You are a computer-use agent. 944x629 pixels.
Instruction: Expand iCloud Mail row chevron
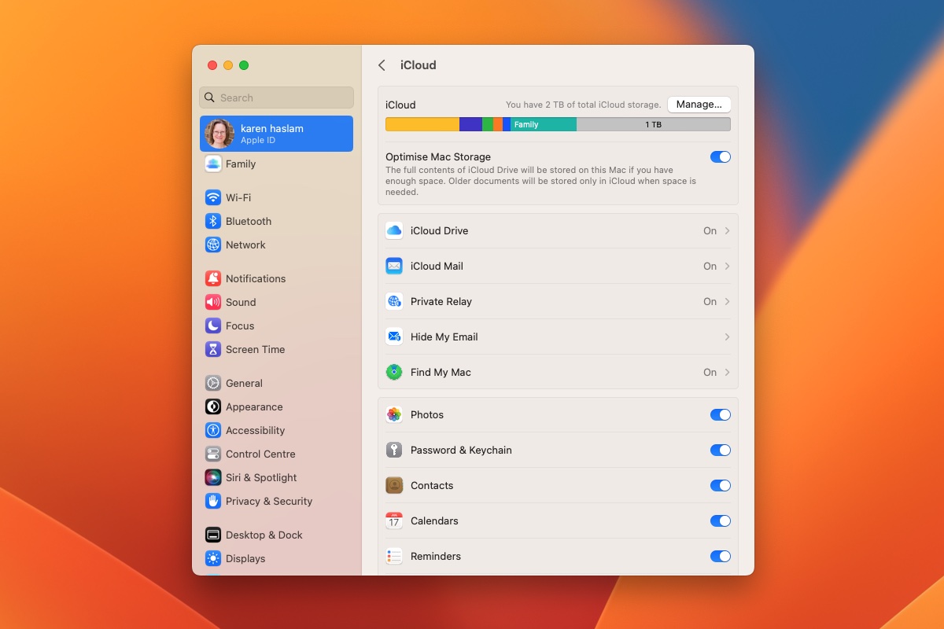point(727,266)
